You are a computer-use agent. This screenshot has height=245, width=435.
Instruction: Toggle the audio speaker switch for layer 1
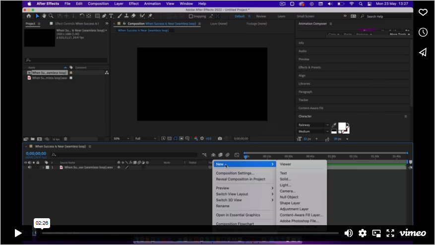(x=29, y=167)
